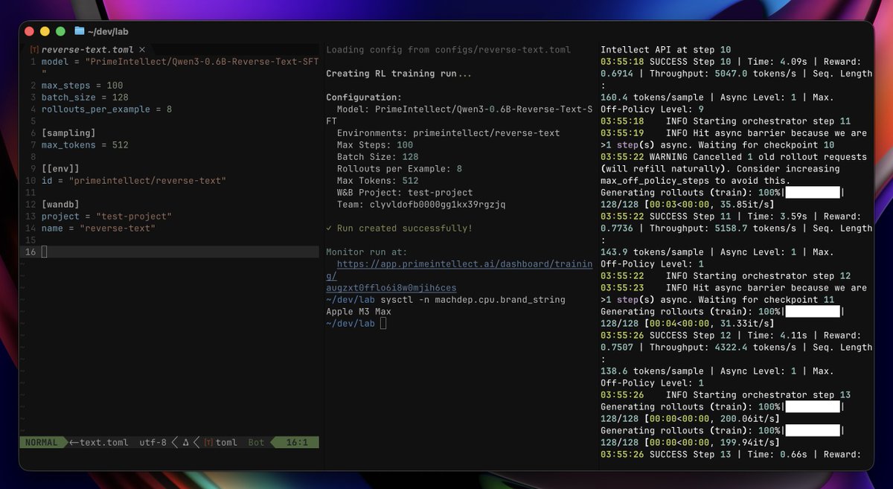Click '>1 step(s) async. Waiting for checkpoint 11' line
The height and width of the screenshot is (489, 893).
[718, 300]
